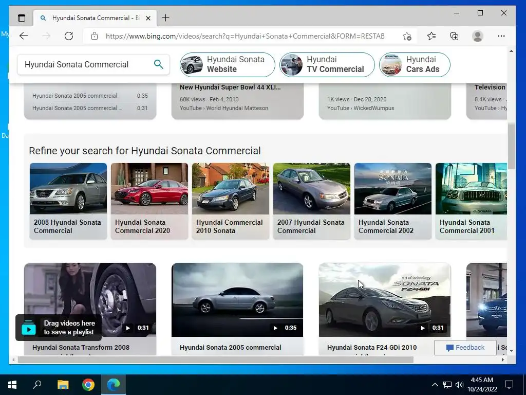
Task: Click the vertical scrollbar down arrow
Action: (511, 351)
